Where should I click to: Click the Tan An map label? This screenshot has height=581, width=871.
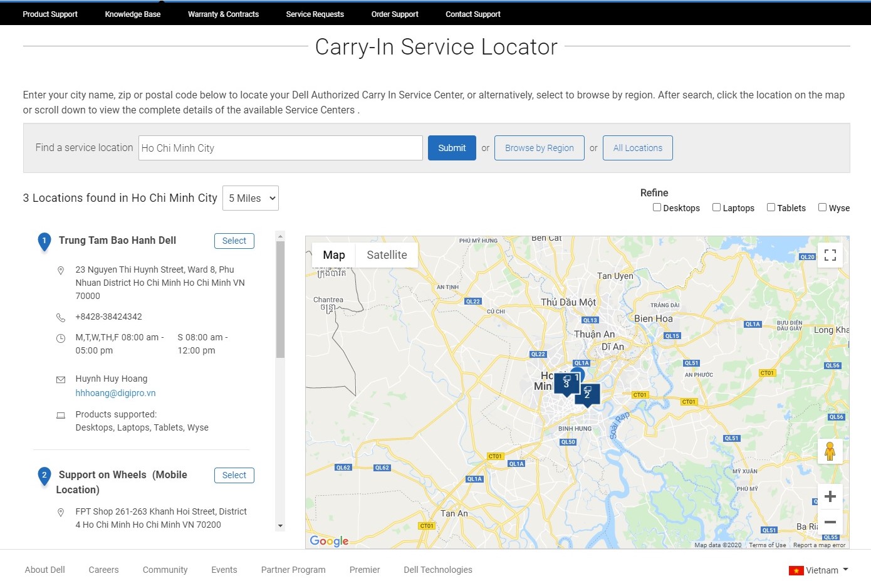pyautogui.click(x=454, y=513)
